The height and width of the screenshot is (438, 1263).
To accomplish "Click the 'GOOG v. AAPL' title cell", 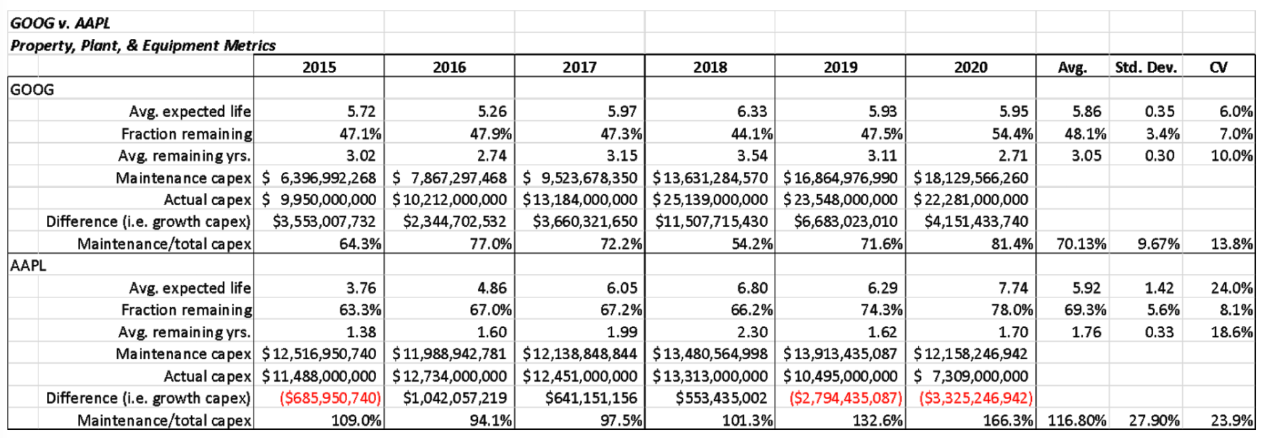I will [x=60, y=23].
